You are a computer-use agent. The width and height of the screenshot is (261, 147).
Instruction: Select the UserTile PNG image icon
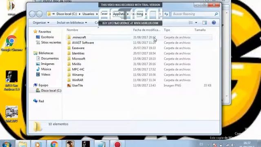tap(69, 85)
